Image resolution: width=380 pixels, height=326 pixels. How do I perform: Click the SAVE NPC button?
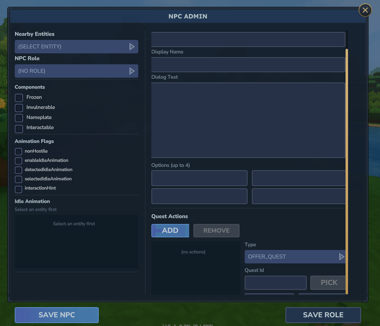click(57, 315)
